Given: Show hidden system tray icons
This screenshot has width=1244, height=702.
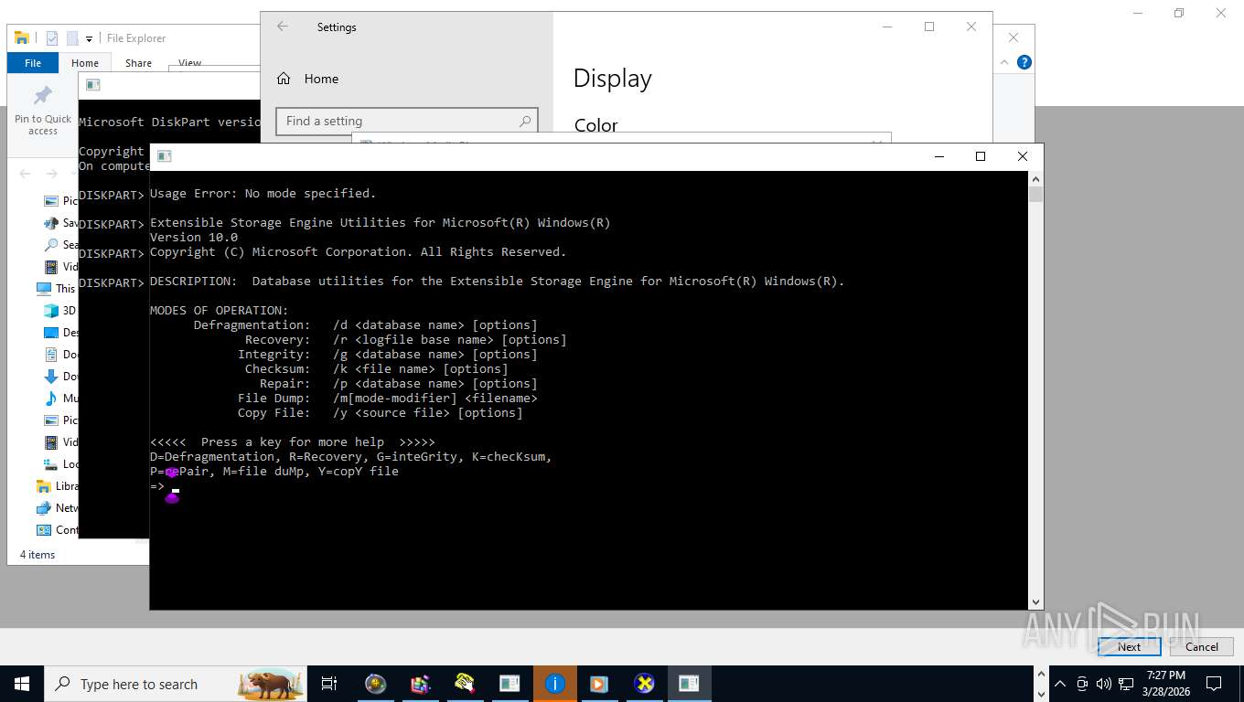Looking at the screenshot, I should [x=1060, y=684].
